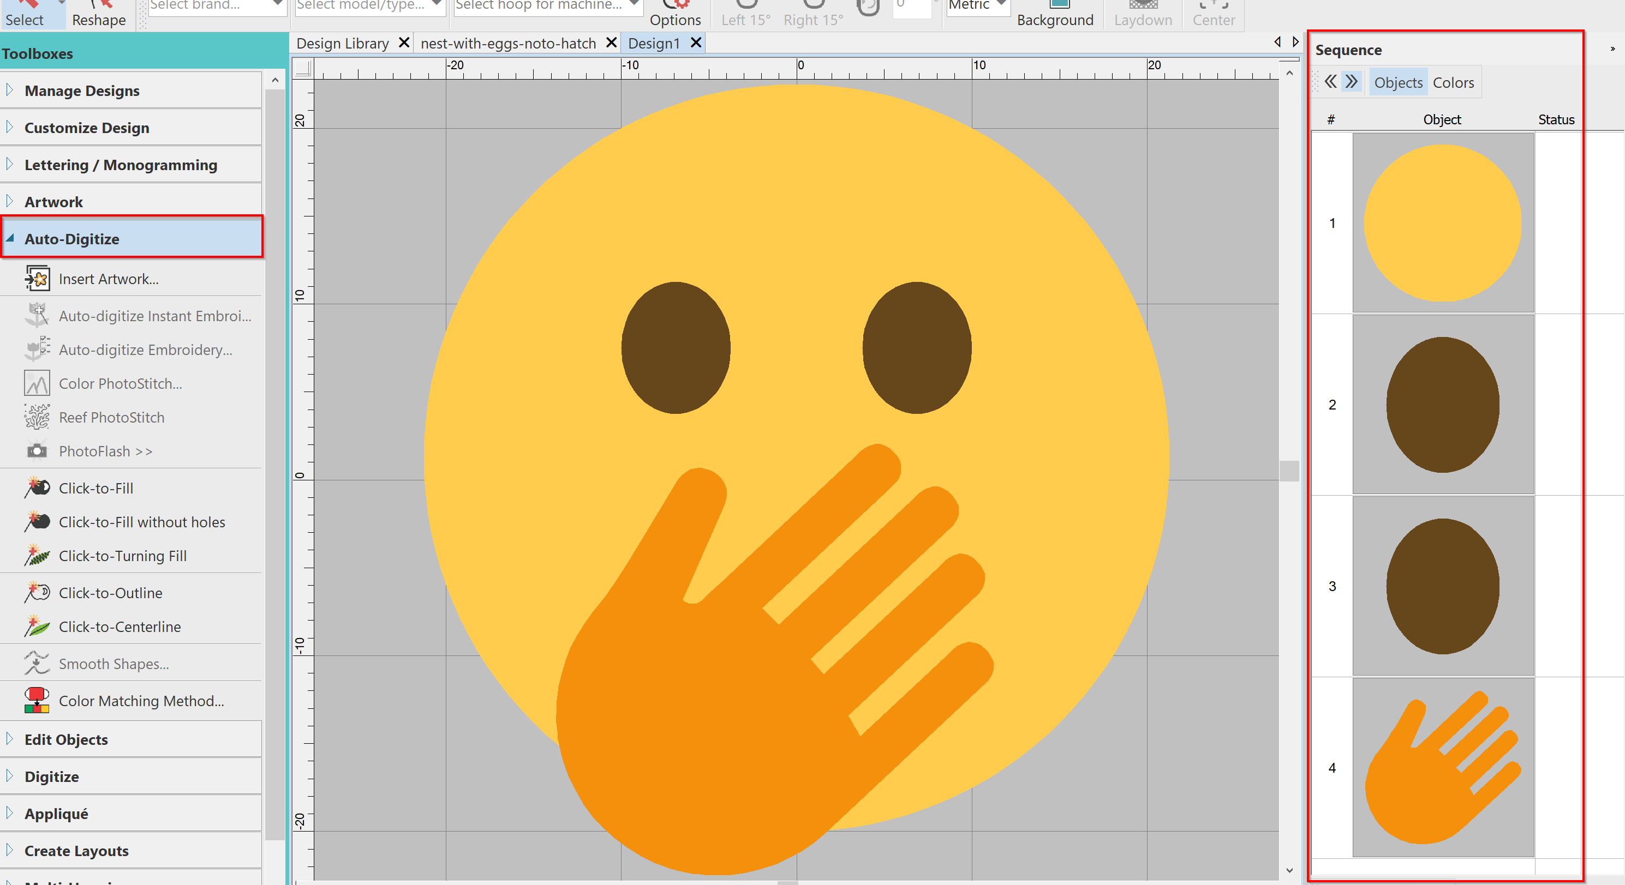1625x885 pixels.
Task: Activate the Reshape tool
Action: click(x=99, y=14)
